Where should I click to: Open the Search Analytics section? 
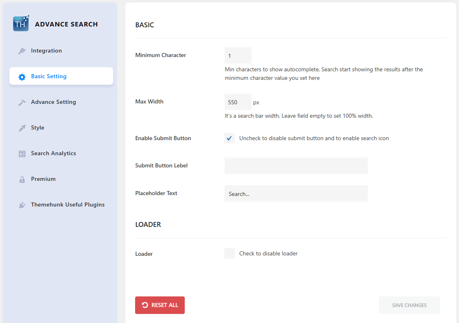[x=53, y=154]
